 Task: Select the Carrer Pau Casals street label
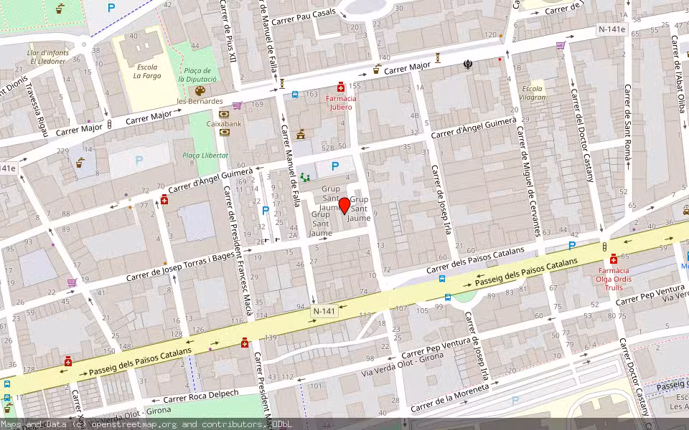[304, 16]
